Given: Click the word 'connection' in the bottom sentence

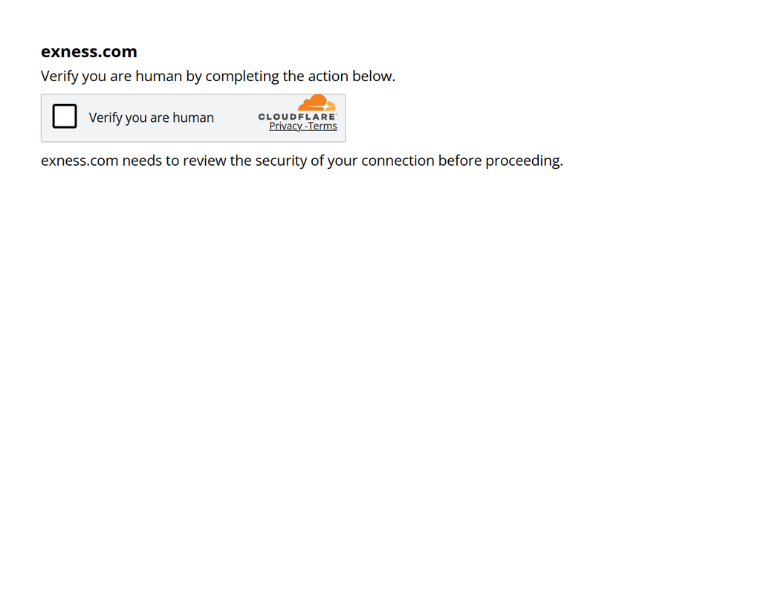Looking at the screenshot, I should pyautogui.click(x=398, y=161).
